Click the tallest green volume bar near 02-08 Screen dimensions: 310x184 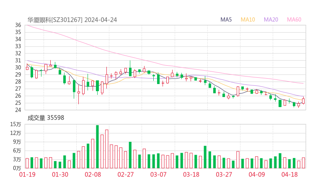click(97, 147)
